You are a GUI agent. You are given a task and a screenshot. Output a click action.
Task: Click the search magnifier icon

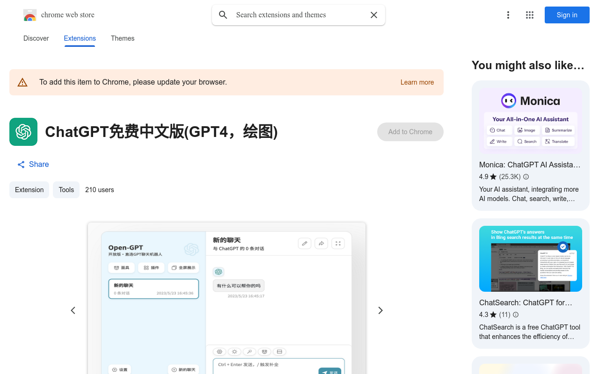point(223,14)
